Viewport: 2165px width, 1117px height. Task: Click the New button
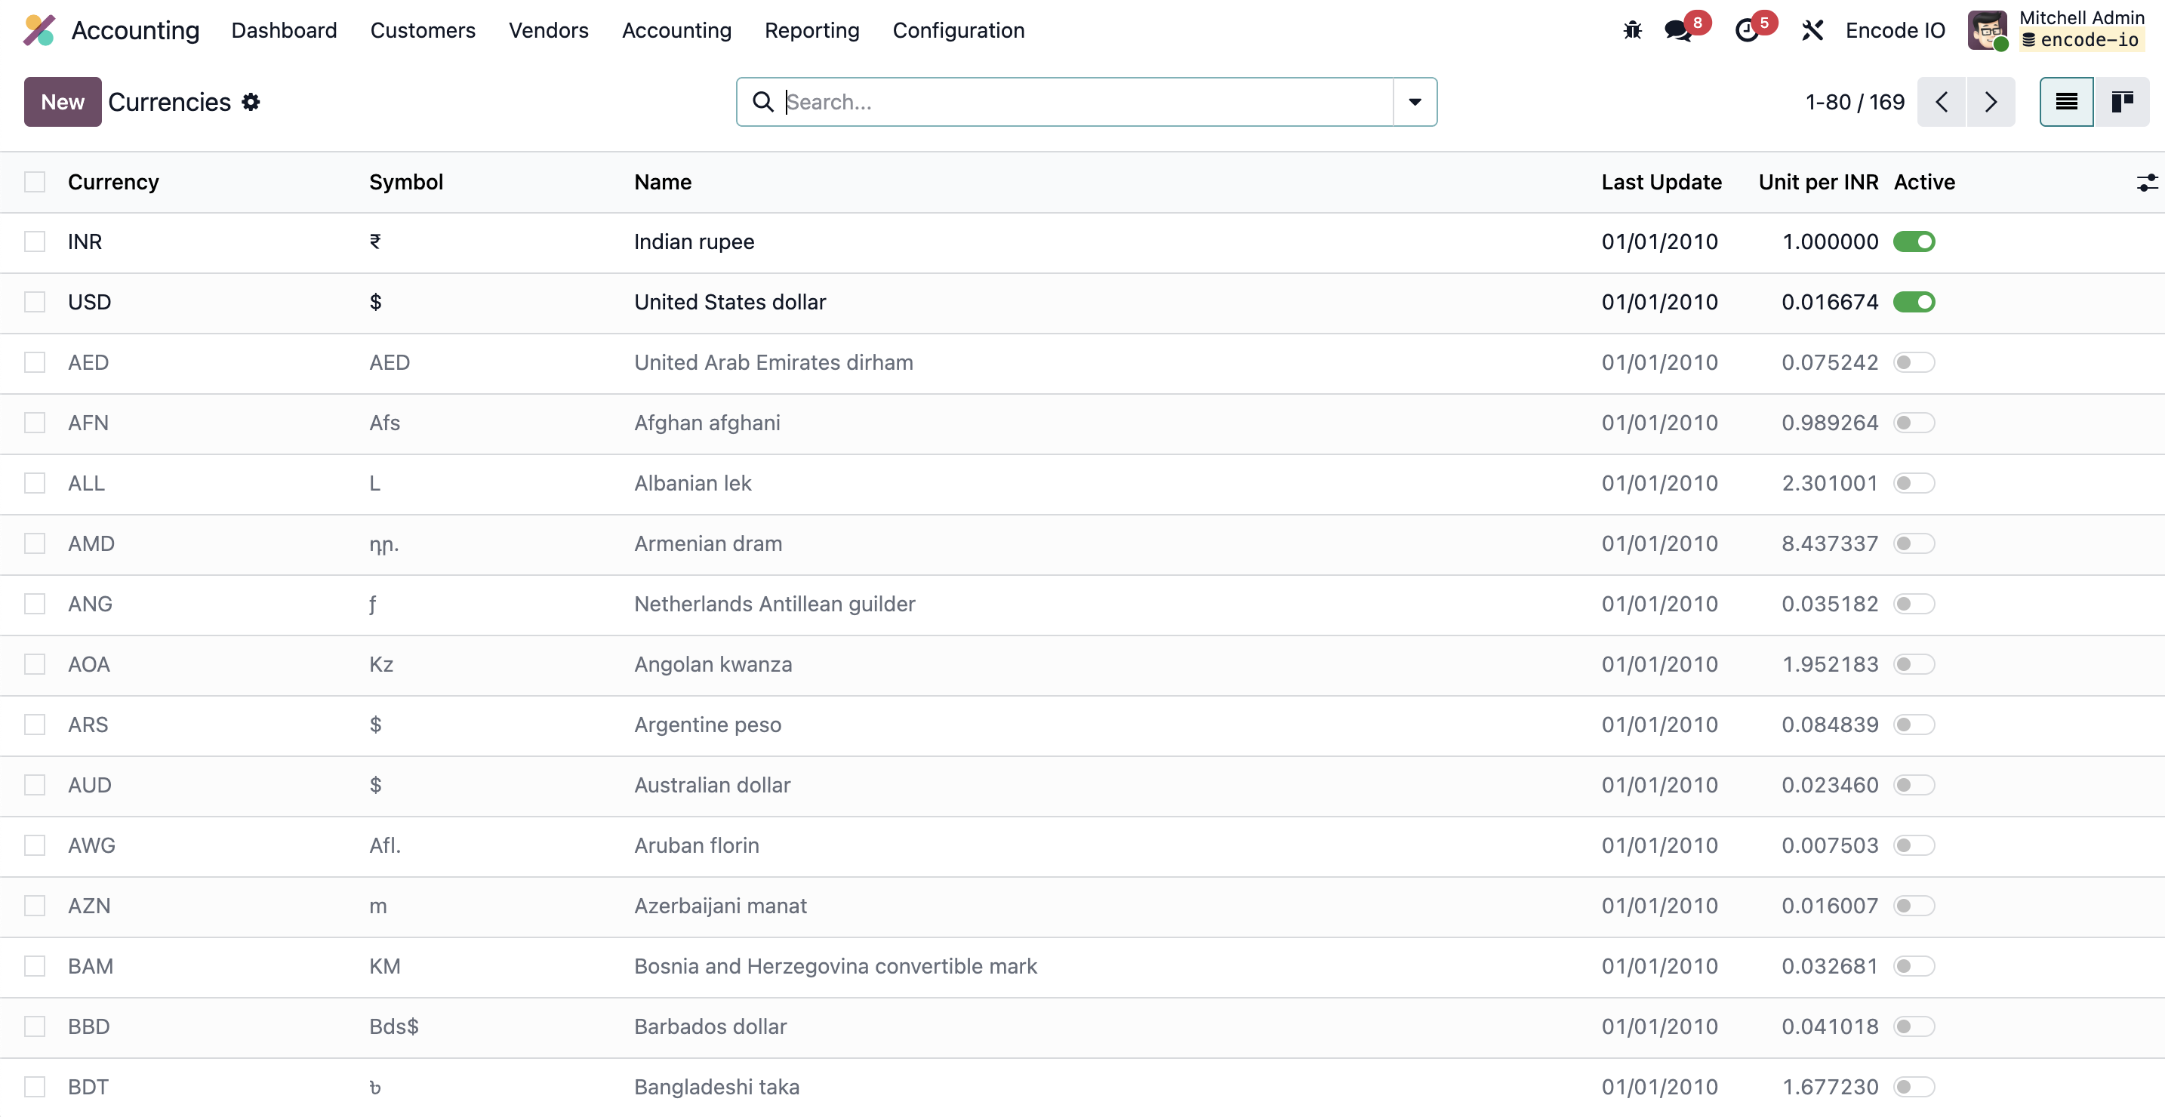click(x=62, y=102)
